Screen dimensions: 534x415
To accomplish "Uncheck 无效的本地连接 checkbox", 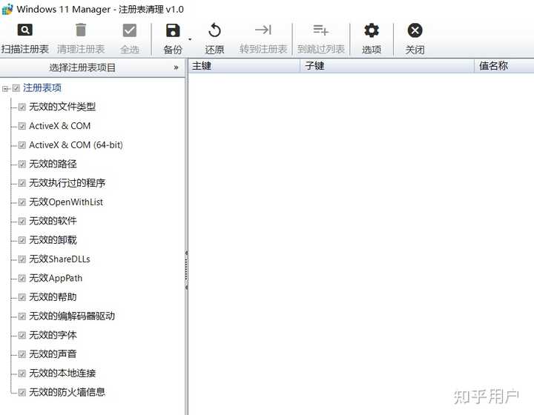I will point(22,373).
